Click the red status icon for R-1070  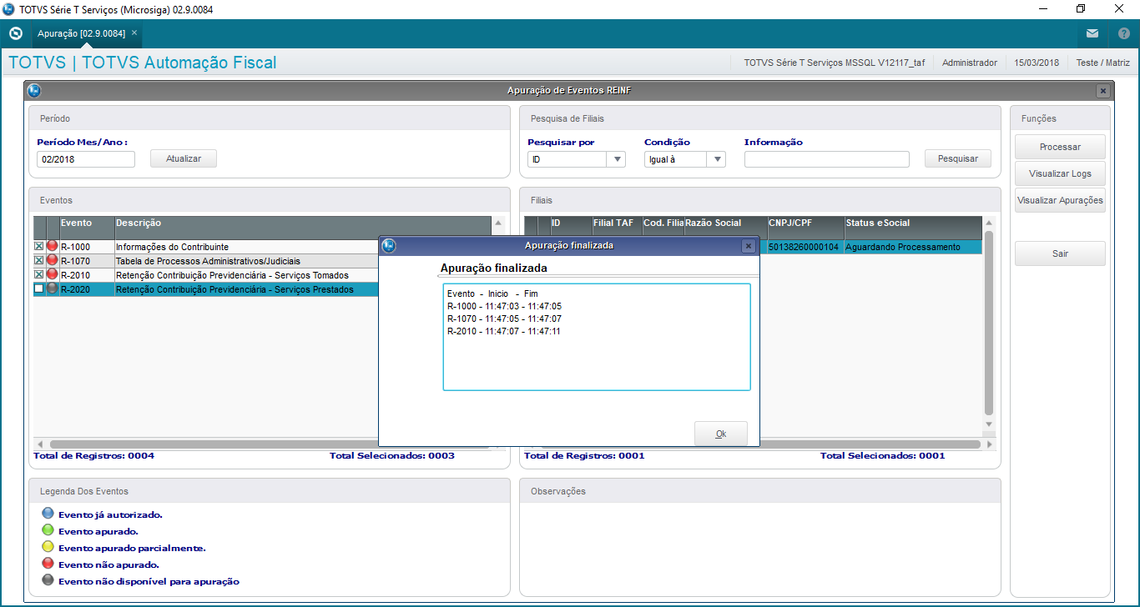tap(53, 260)
